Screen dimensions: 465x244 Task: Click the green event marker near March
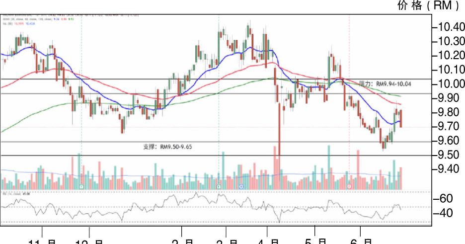pos(219,186)
